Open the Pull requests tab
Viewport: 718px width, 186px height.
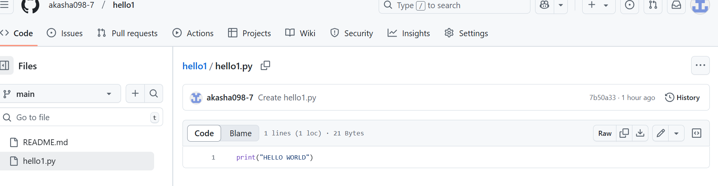pos(127,33)
